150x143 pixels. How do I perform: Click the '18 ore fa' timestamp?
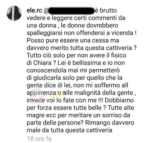coord(39,139)
